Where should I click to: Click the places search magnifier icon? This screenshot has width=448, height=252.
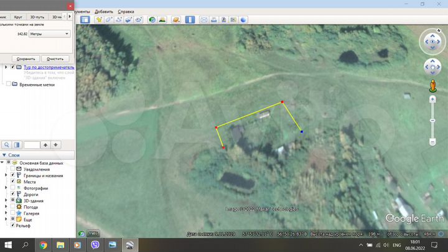pos(7,145)
